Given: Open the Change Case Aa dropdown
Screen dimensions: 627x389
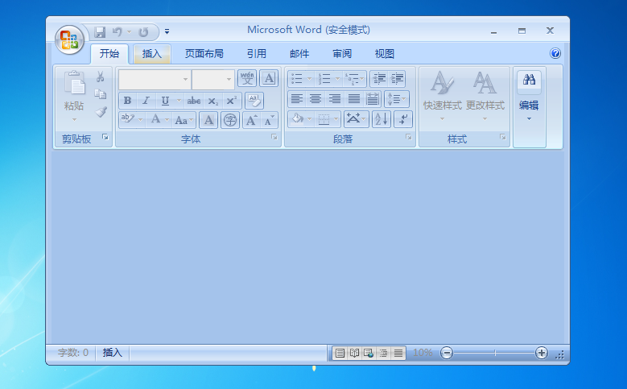Looking at the screenshot, I should [184, 120].
